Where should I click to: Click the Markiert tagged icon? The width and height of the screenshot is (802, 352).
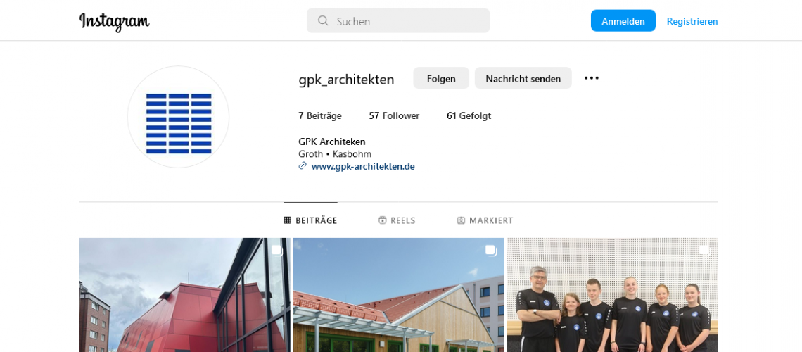click(461, 220)
